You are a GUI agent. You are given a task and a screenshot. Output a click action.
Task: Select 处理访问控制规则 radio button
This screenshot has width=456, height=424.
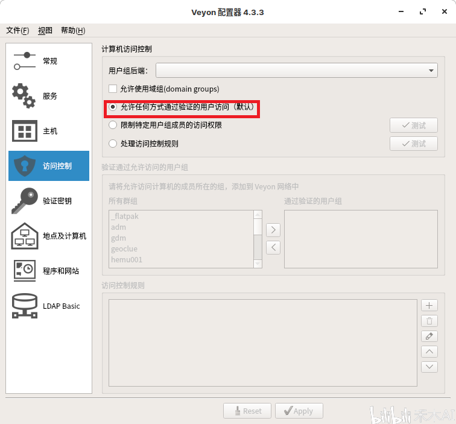tap(113, 144)
